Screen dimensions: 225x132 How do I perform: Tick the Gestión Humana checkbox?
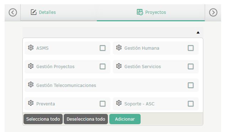[x=190, y=48]
